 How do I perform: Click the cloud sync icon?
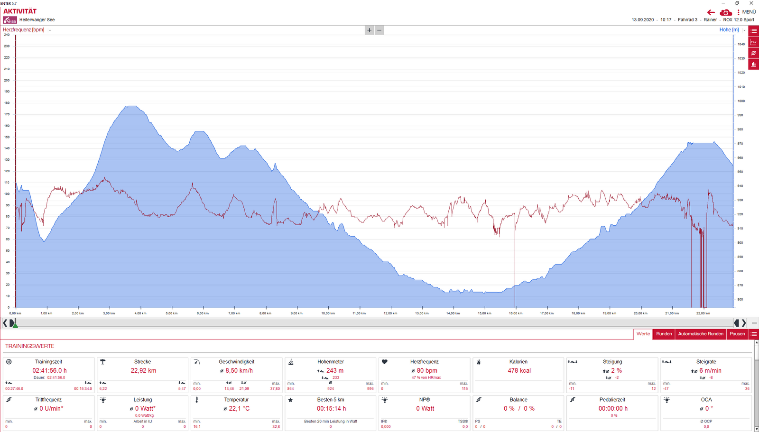725,12
